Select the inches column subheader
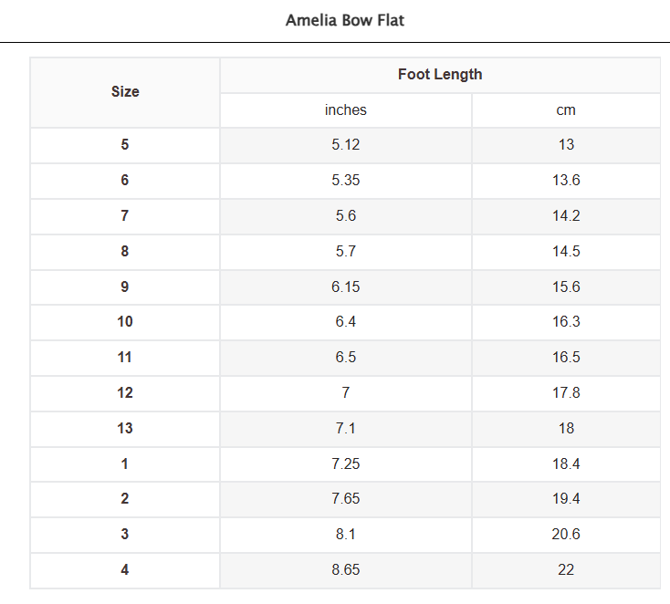670x604 pixels. tap(346, 110)
